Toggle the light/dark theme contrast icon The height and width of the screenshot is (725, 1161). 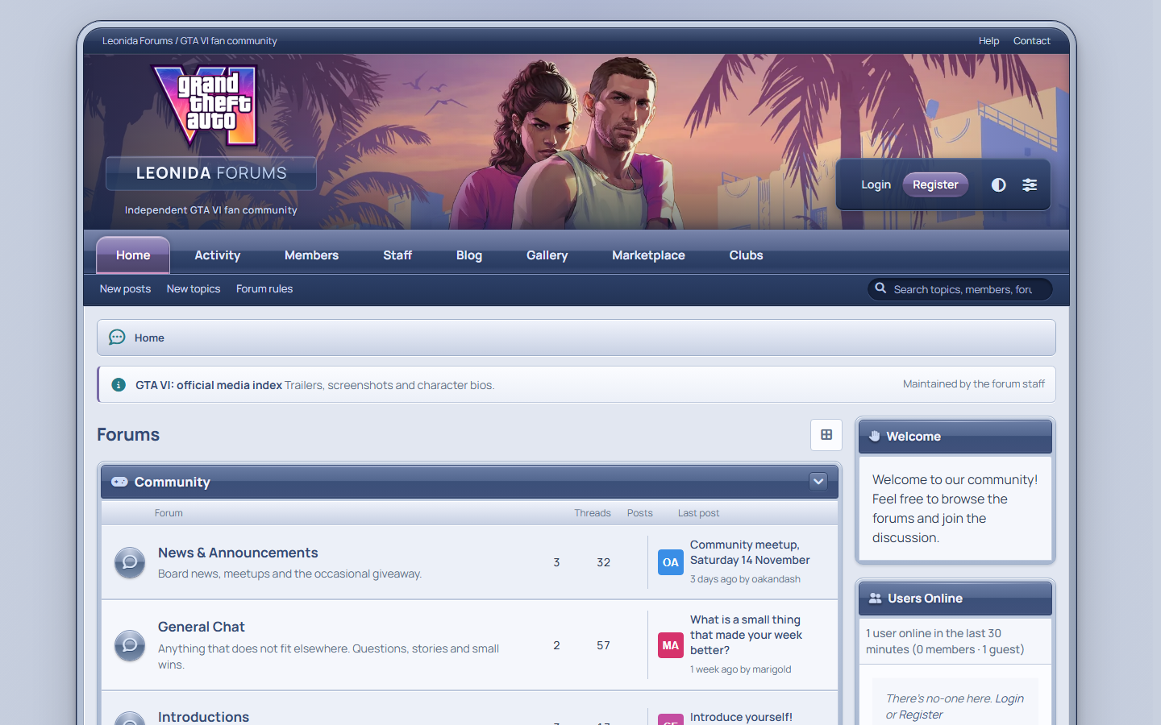[998, 184]
